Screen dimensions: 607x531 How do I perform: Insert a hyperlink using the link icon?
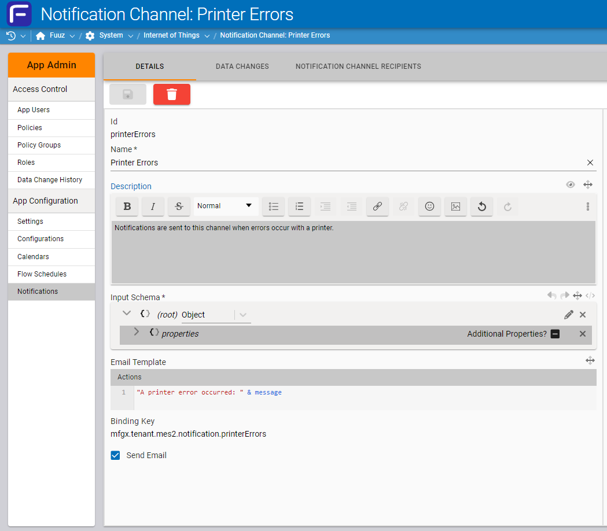pos(377,207)
